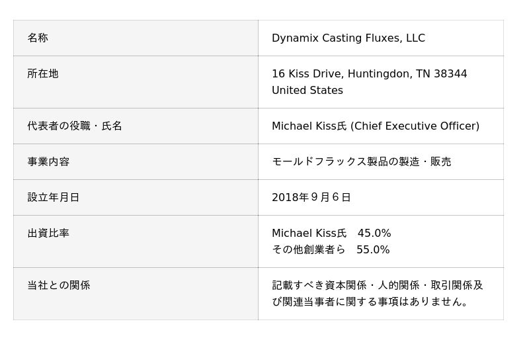529x340 pixels.
Task: Click the Dynamix Casting Fluxes, LLC company name
Action: 348,38
